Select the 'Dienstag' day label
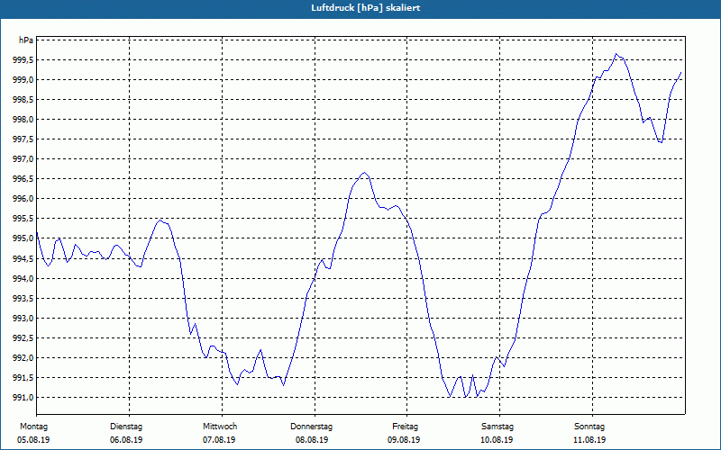Screen dimensions: 721x450 point(126,427)
